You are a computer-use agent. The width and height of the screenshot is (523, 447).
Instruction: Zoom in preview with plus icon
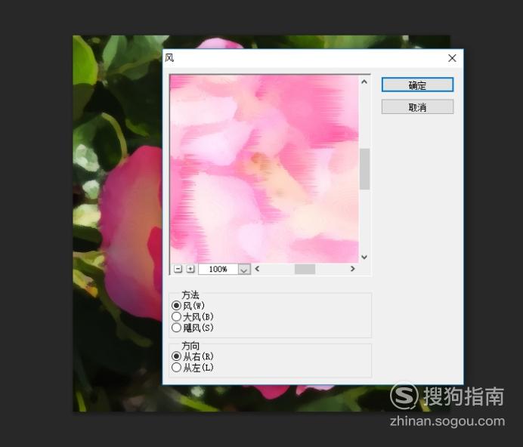click(x=190, y=269)
